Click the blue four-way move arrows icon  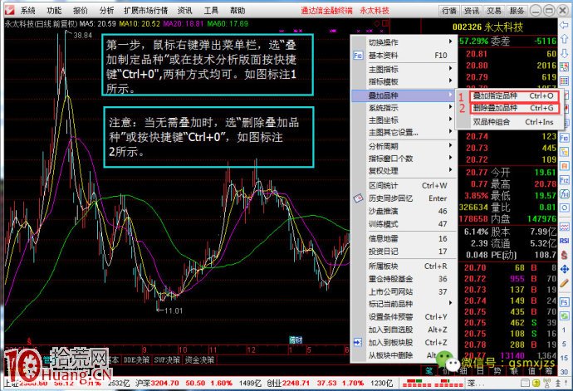(x=564, y=269)
